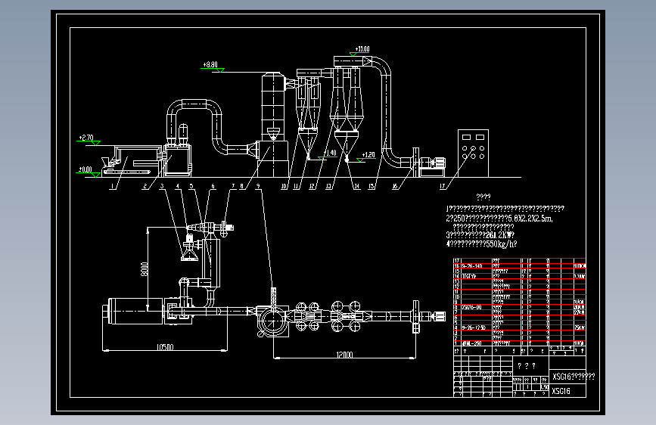Click the XSG16 drawing number in title block
Viewport: 656px width, 425px height.
[561, 391]
